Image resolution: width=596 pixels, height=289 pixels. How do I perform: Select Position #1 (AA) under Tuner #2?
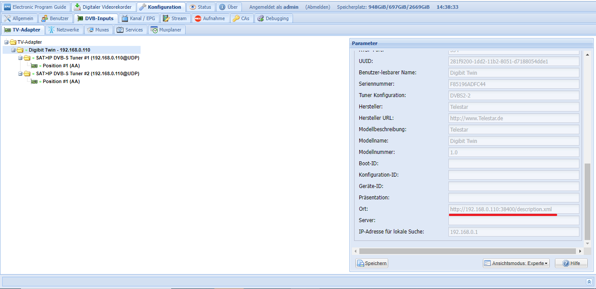pos(61,81)
